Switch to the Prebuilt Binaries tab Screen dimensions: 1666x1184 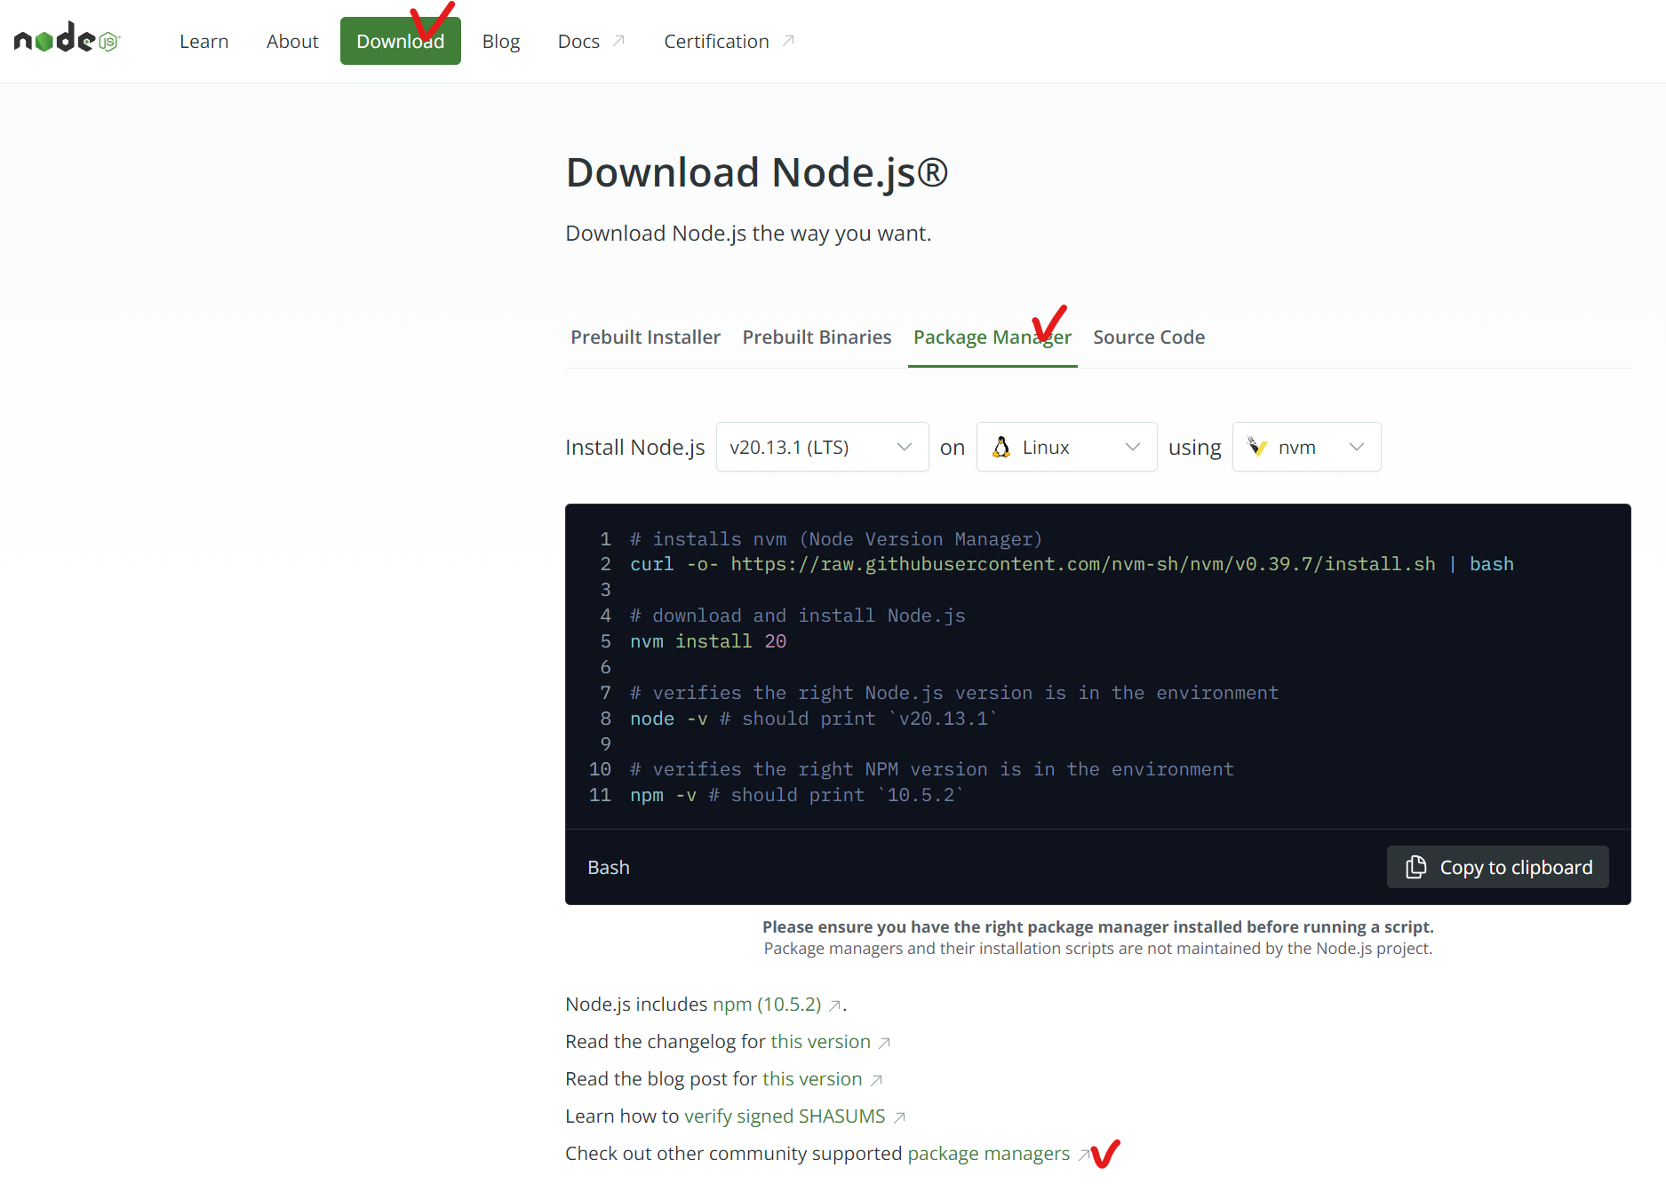[x=817, y=337]
